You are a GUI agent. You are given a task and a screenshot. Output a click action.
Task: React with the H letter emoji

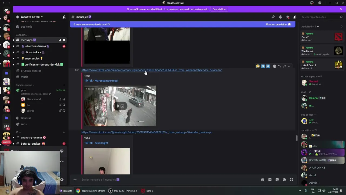tap(268, 66)
